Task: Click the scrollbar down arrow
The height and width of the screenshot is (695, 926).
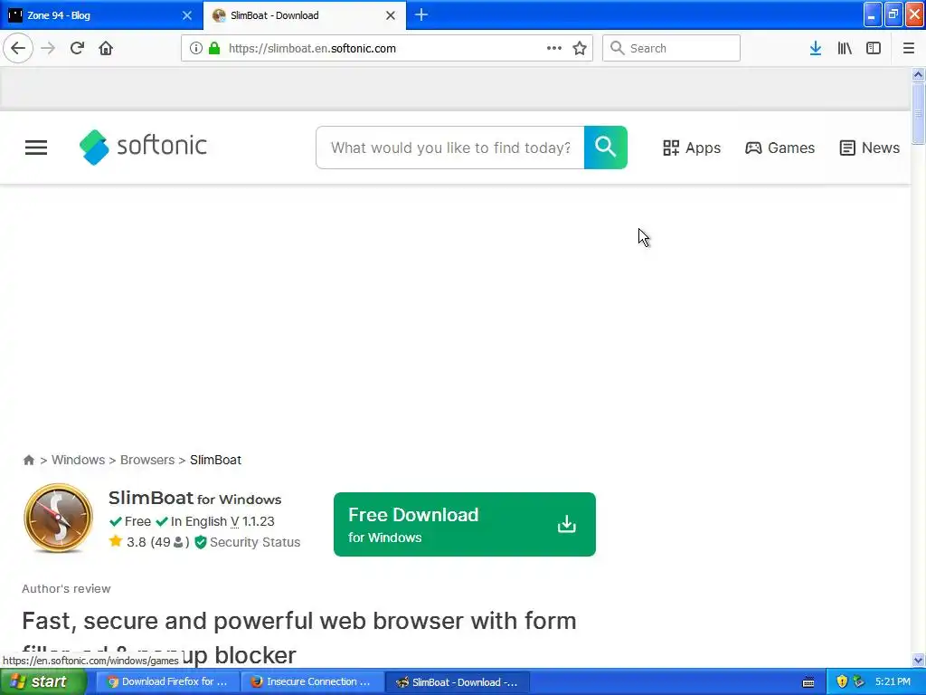Action: [918, 660]
